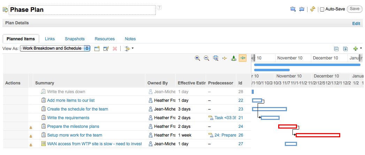Open the plan view options dropdown arrow

pyautogui.click(x=132, y=49)
